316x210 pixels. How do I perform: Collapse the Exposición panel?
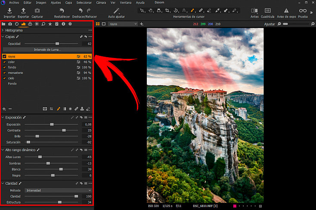click(x=3, y=117)
